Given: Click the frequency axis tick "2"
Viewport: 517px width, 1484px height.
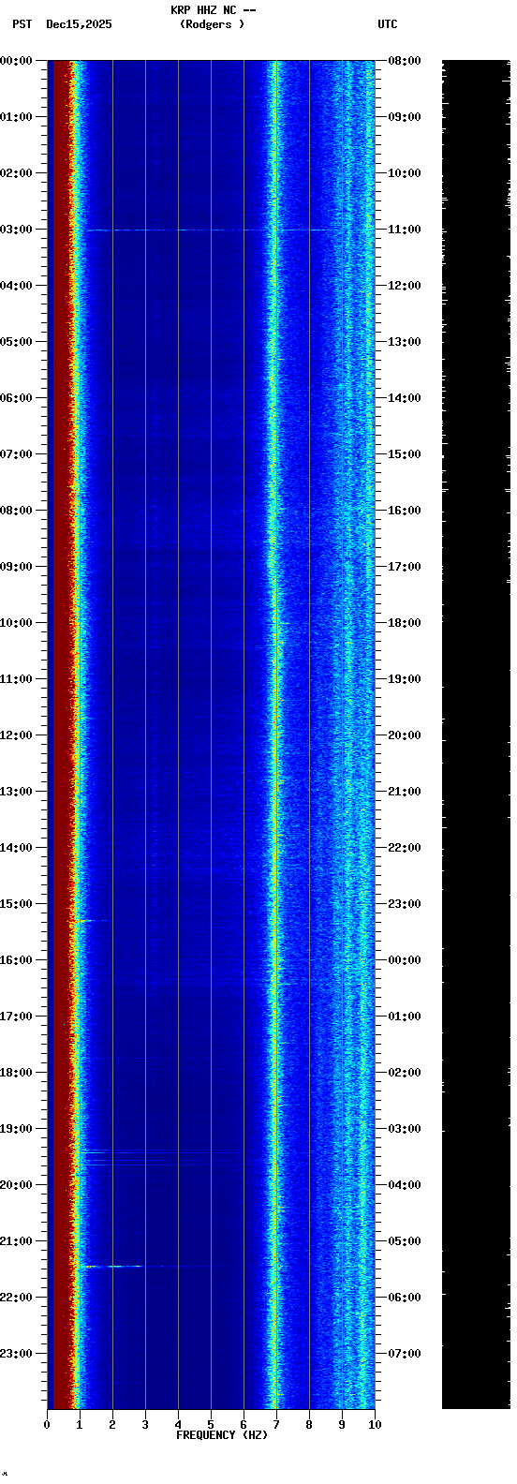Looking at the screenshot, I should [x=112, y=1425].
